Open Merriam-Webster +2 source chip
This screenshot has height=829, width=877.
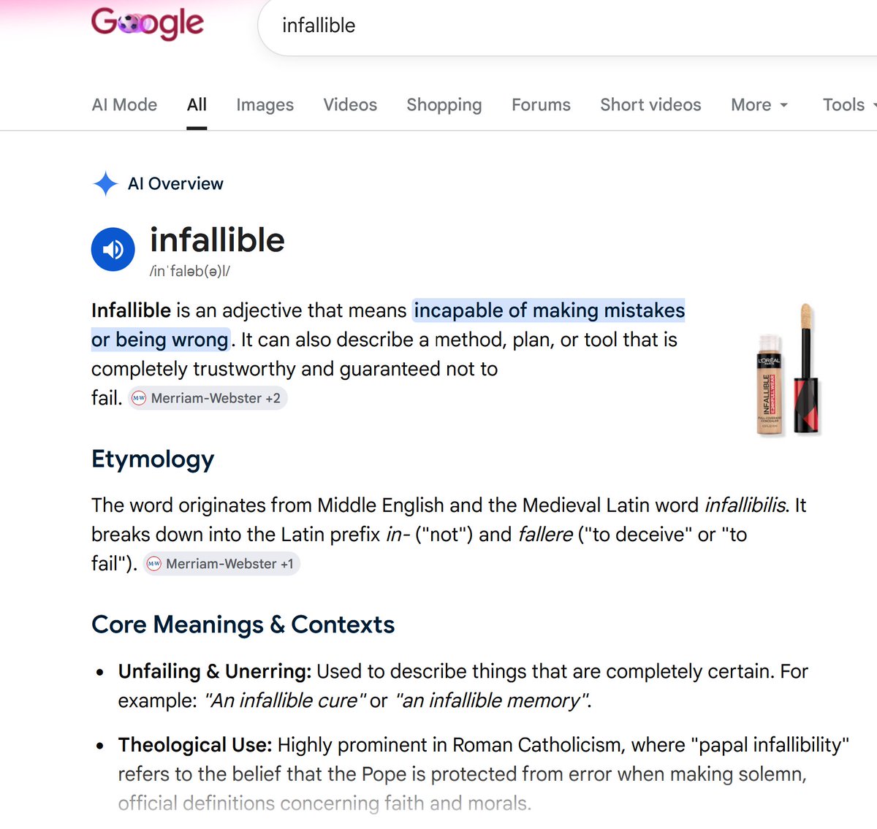(x=208, y=398)
